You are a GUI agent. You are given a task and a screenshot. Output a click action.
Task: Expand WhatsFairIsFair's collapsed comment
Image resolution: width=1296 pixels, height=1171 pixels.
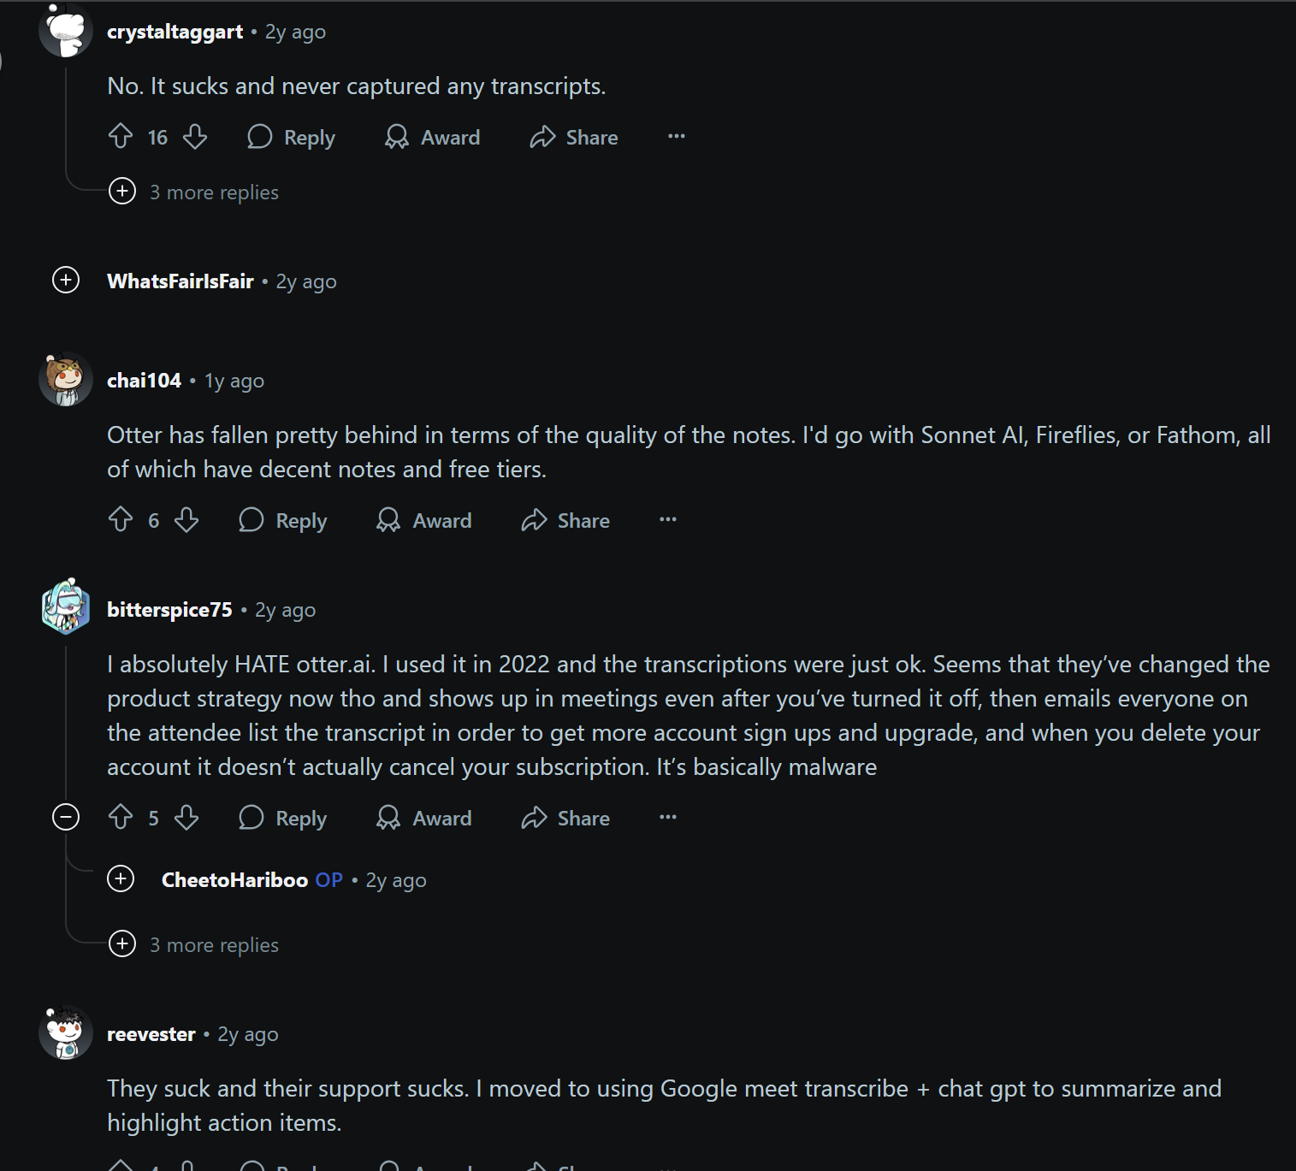(x=66, y=281)
